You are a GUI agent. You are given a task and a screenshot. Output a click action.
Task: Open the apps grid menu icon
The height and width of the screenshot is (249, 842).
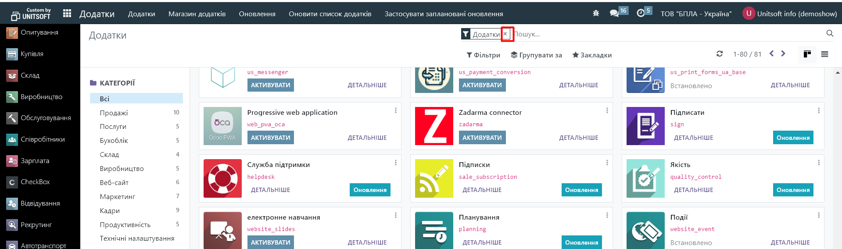click(x=67, y=14)
